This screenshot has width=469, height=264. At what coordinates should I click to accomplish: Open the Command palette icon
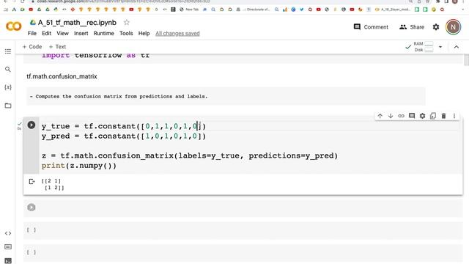tap(8, 247)
